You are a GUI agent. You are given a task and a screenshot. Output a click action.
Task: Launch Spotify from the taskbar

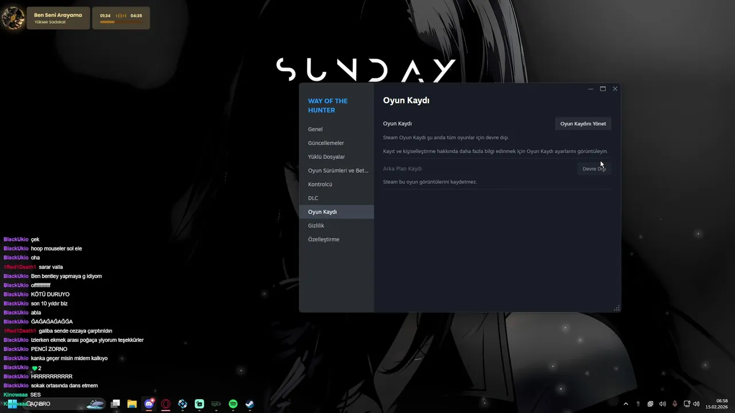tap(233, 404)
